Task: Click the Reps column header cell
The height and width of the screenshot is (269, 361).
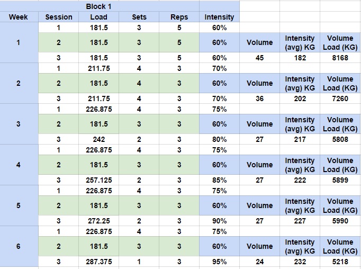Action: pyautogui.click(x=179, y=17)
